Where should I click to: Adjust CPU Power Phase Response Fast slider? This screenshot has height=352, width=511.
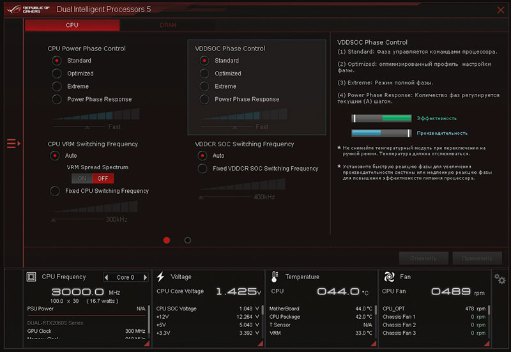point(87,126)
